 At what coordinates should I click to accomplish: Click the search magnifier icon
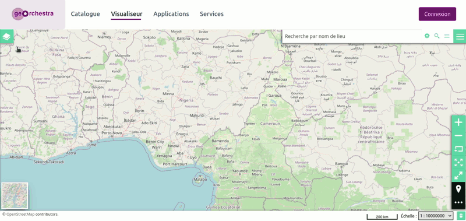437,36
